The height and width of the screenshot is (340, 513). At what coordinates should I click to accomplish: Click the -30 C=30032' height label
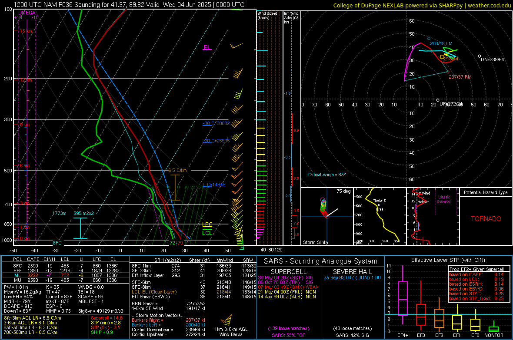pyautogui.click(x=217, y=124)
